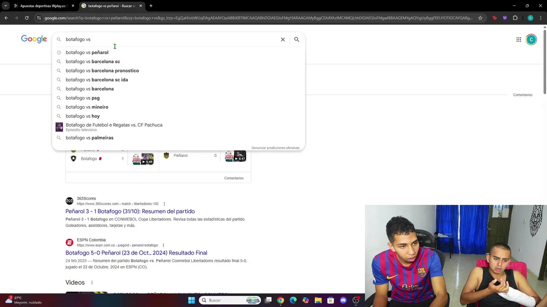Click the ESPN Colombia site icon
Screen dimensions: 547x307
69,242
